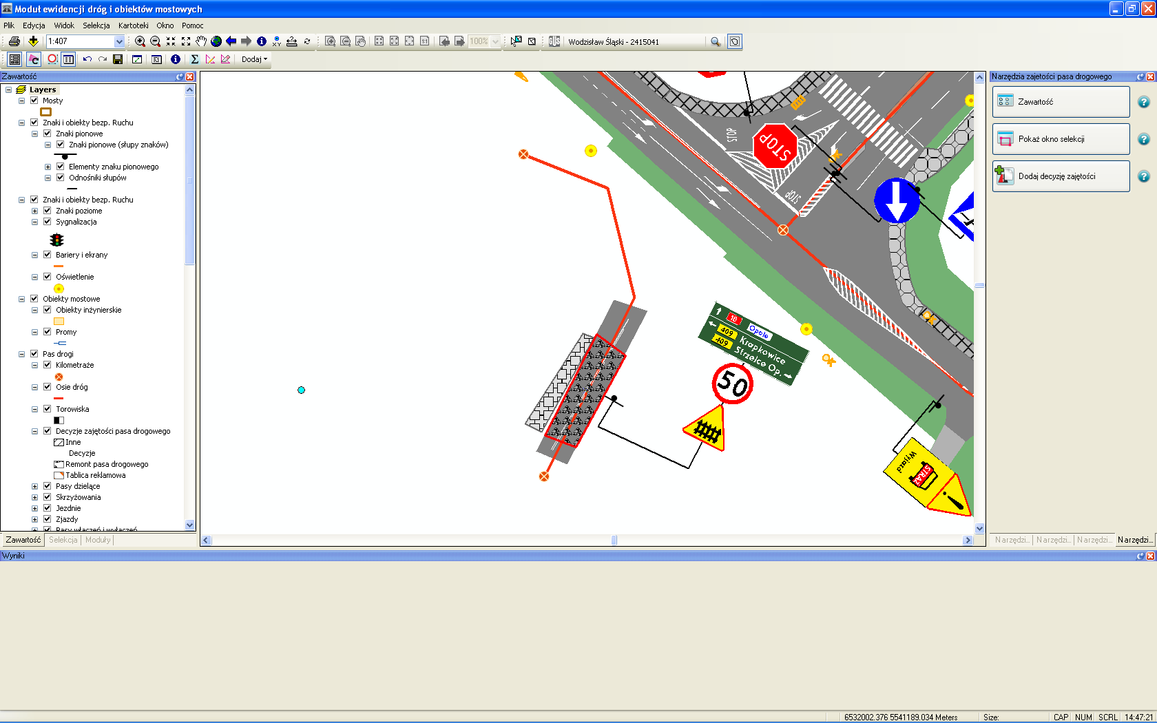This screenshot has height=723, width=1157.
Task: Click the Zawartość button in right panel
Action: coord(1061,102)
